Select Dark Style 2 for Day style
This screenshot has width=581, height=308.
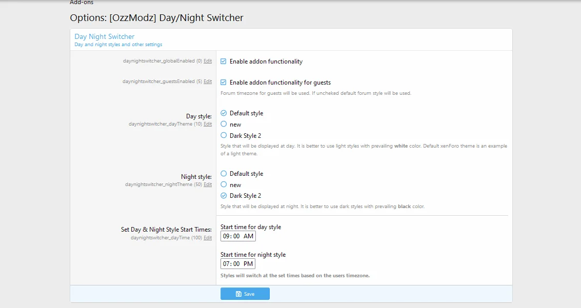(x=224, y=135)
